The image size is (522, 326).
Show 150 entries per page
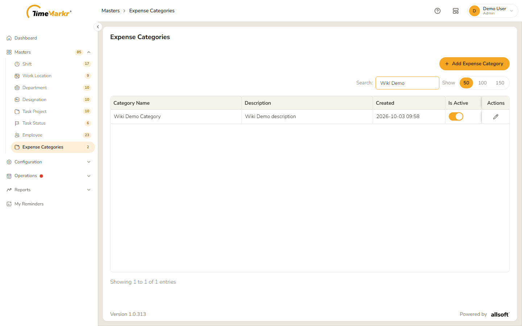click(500, 83)
